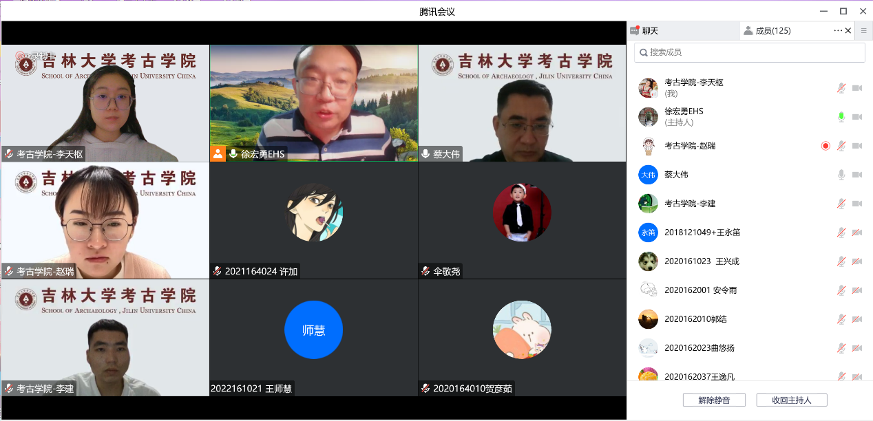
Task: Click camera icon for 考古学院-赵瑞 in list
Action: pos(857,146)
